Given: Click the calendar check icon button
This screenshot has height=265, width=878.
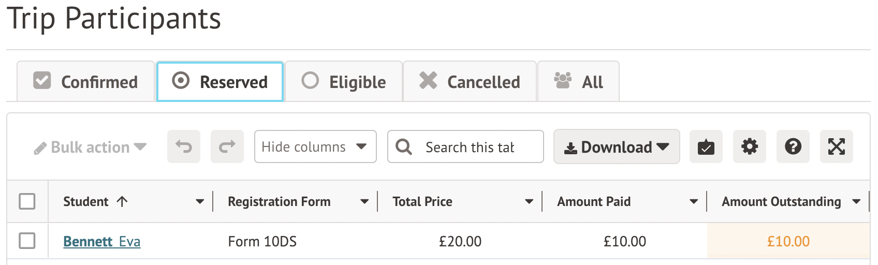Looking at the screenshot, I should 706,147.
